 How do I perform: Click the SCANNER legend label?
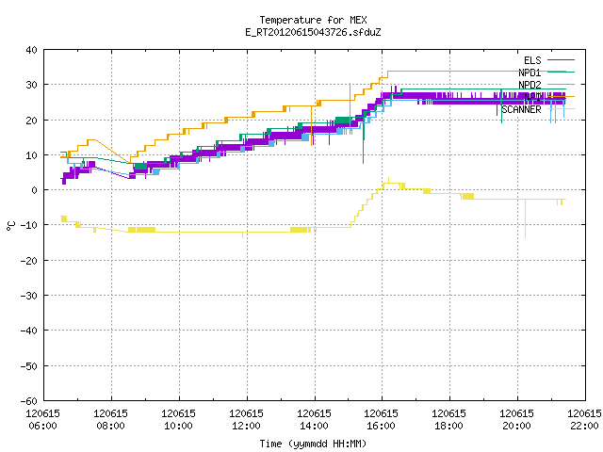click(x=521, y=109)
